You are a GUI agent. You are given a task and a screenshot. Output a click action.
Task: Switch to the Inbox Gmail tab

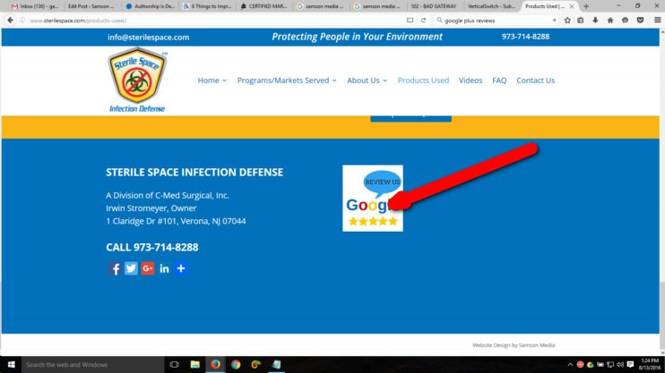pos(35,6)
